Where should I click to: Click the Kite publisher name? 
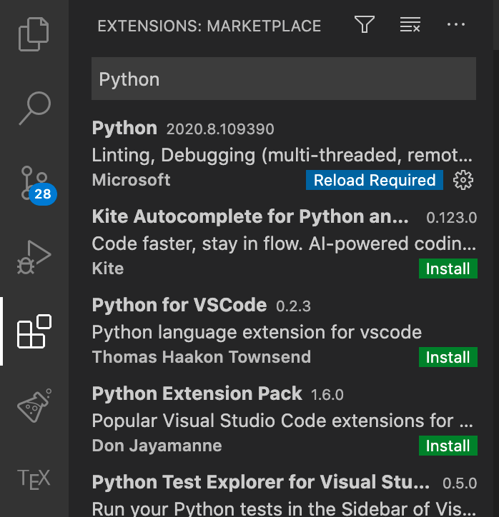coord(108,268)
